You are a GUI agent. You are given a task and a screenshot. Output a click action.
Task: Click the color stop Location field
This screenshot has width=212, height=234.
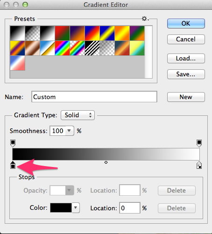(130, 208)
